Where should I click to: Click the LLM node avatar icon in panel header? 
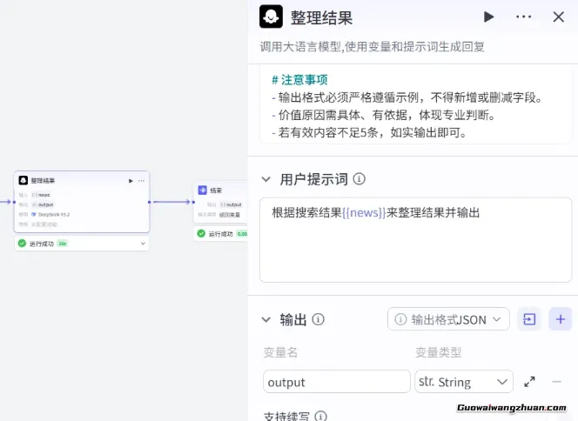(x=271, y=17)
